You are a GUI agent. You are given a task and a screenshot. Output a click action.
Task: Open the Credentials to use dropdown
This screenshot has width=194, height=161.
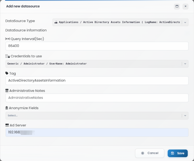pos(97,64)
